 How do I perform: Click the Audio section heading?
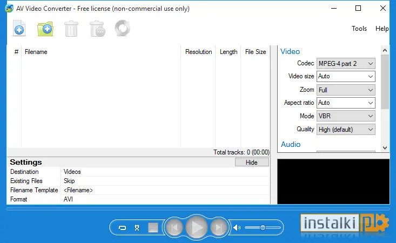click(x=291, y=144)
